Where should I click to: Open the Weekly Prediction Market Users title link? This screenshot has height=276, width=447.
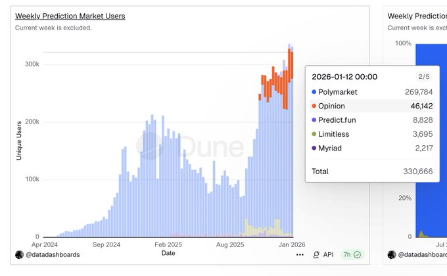point(70,16)
